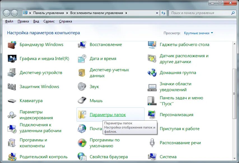The image size is (239, 163).
Task: Click the HomeGroup spheres icon
Action: point(152,73)
